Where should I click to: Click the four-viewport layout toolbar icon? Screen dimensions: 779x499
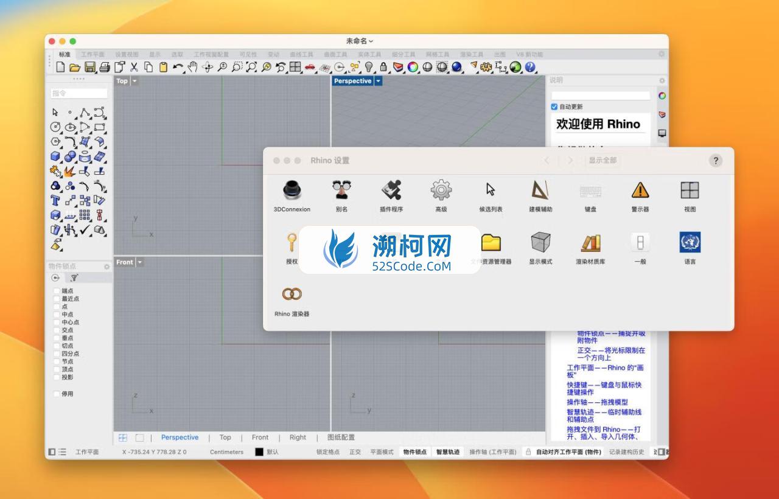[x=295, y=68]
